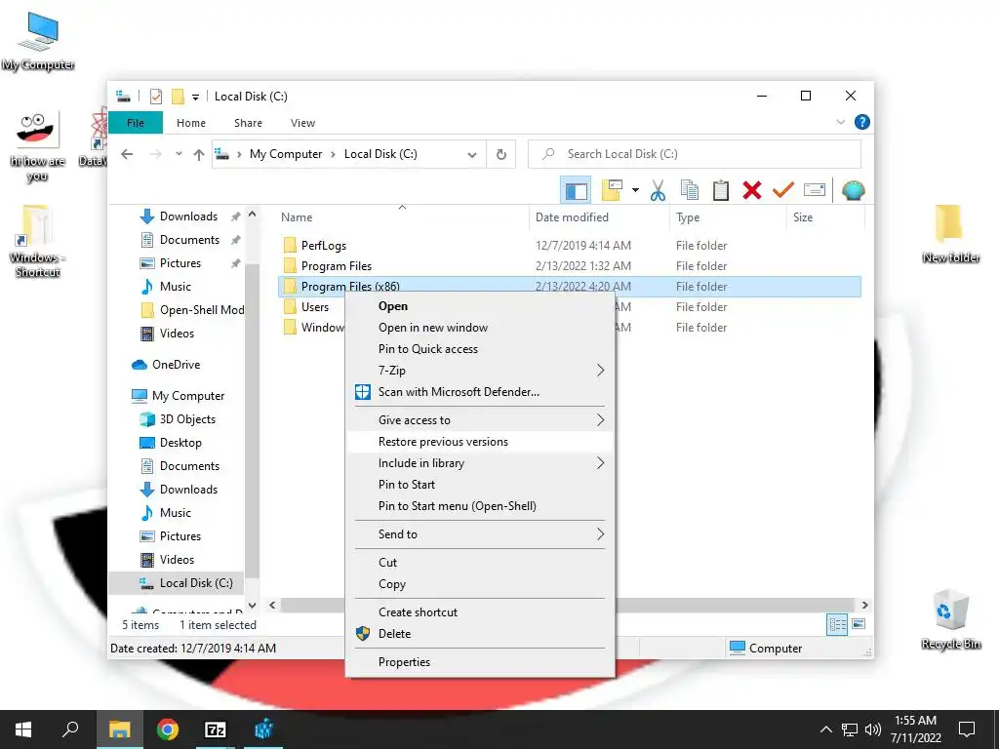Viewport: 999px width, 749px height.
Task: Click the quick access Properties checkmark icon
Action: [155, 97]
